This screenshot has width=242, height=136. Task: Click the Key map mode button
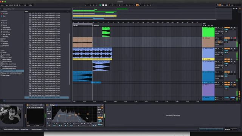click(222, 5)
